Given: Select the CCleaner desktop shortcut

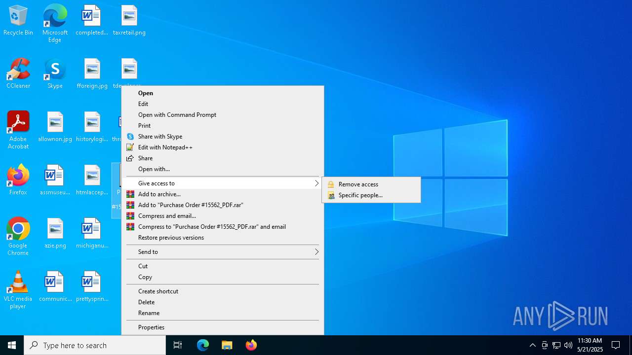Looking at the screenshot, I should [x=18, y=74].
